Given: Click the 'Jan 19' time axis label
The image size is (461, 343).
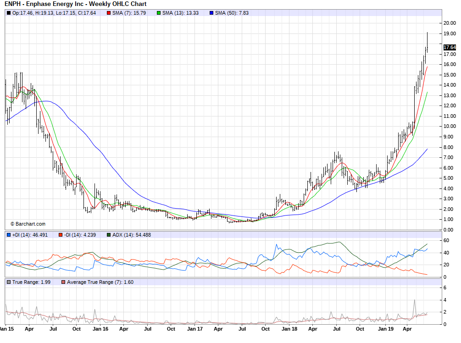Looking at the screenshot, I should click(386, 329).
